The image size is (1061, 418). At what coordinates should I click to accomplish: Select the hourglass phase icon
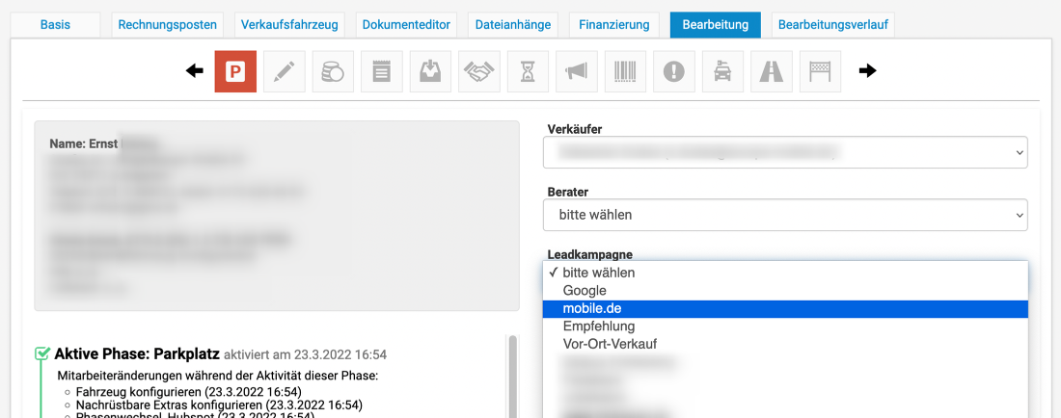tap(528, 71)
